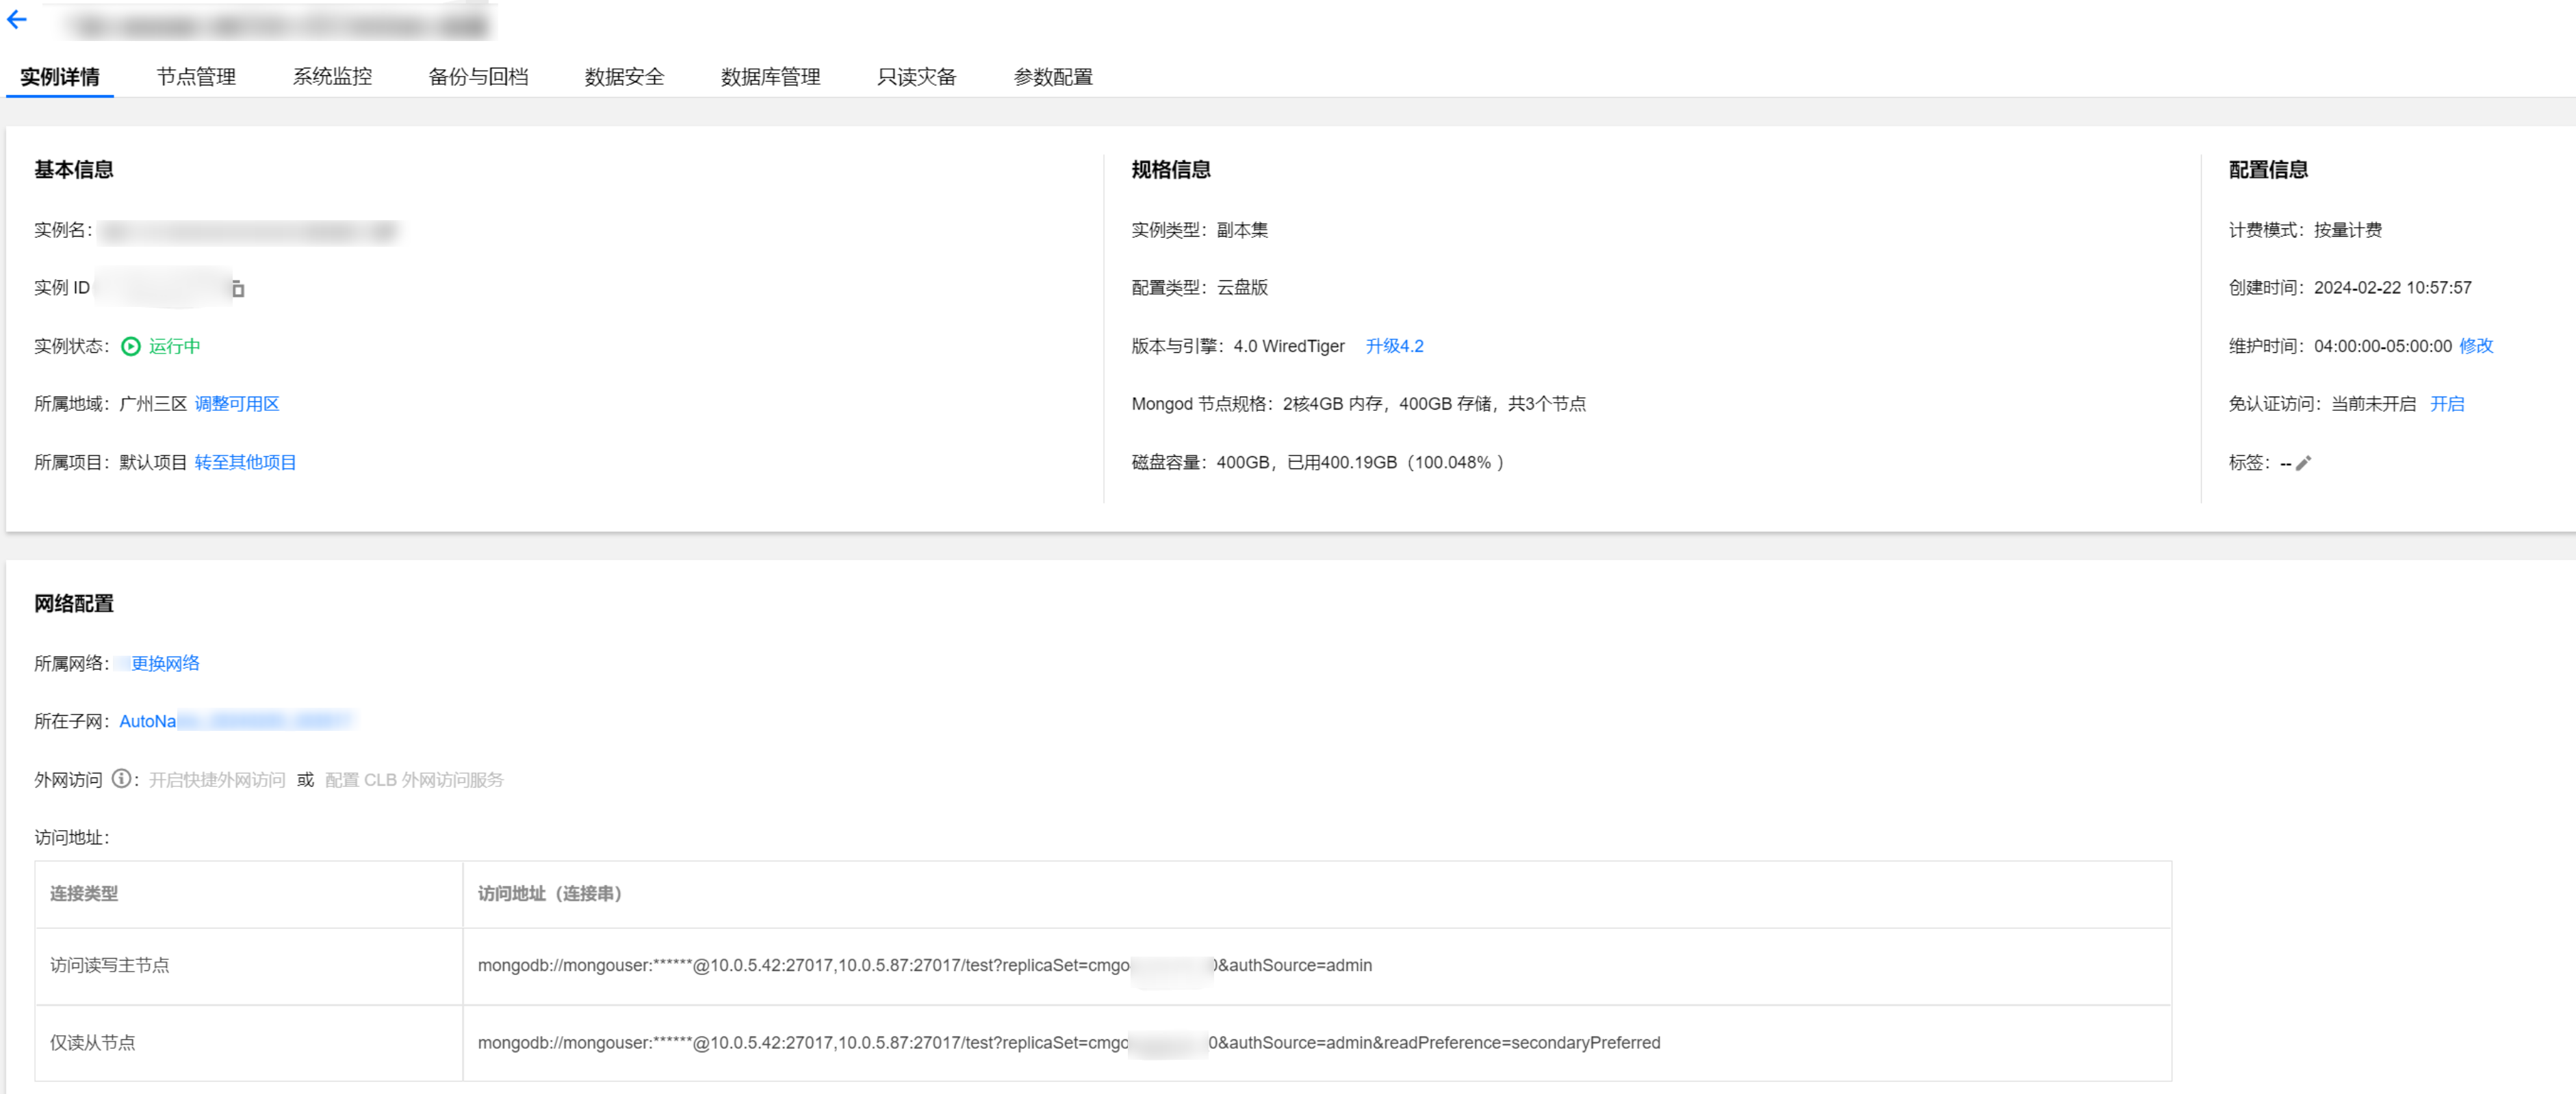The width and height of the screenshot is (2576, 1094).
Task: Click 开启 to enable auth-free access
Action: [2447, 403]
